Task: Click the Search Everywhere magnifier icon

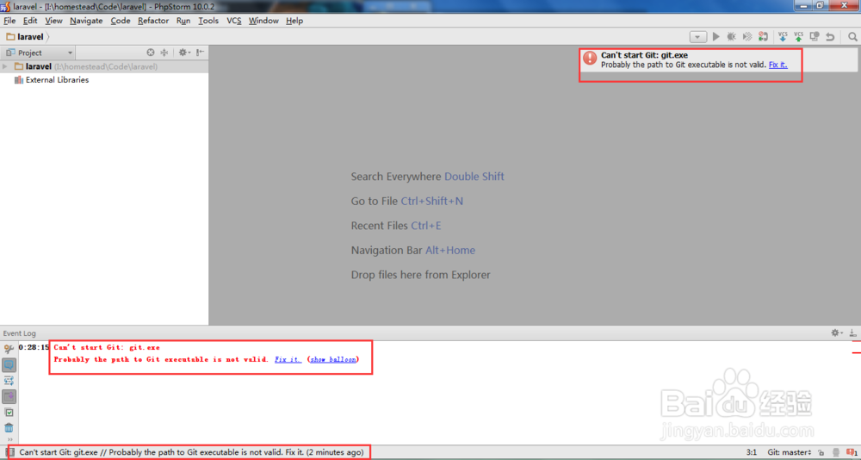Action: (852, 37)
